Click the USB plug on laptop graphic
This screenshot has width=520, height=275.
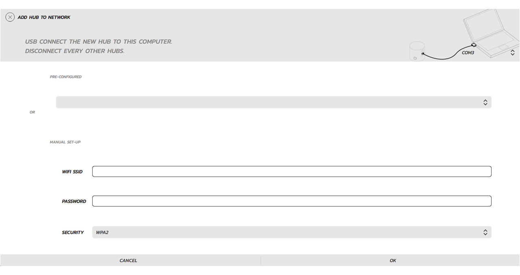(x=473, y=45)
